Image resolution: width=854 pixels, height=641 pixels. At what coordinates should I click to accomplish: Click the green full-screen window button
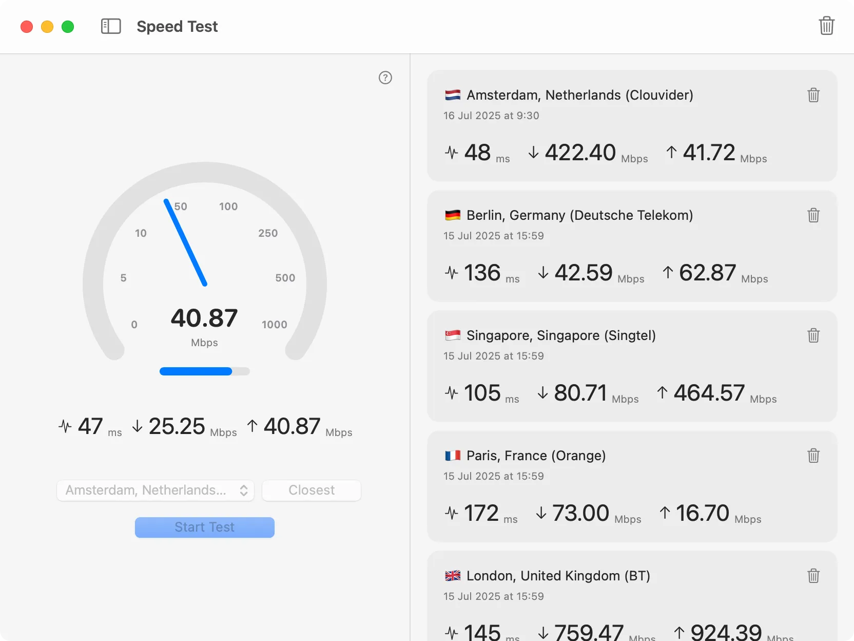tap(68, 27)
